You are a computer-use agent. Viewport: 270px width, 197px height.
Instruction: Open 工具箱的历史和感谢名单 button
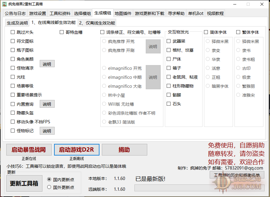[237, 175]
